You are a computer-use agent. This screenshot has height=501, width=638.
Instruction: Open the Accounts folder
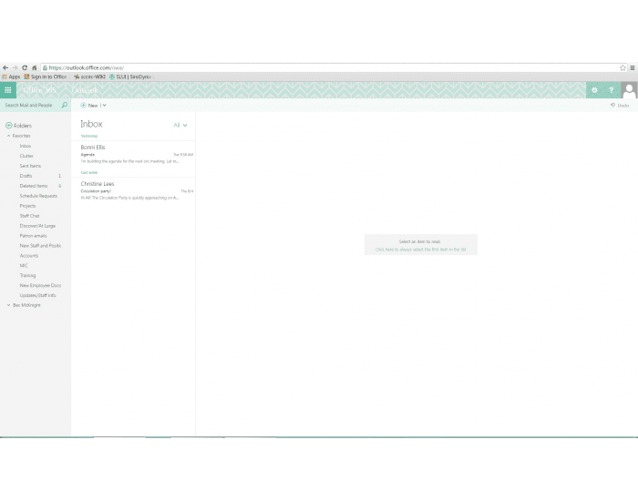point(29,255)
